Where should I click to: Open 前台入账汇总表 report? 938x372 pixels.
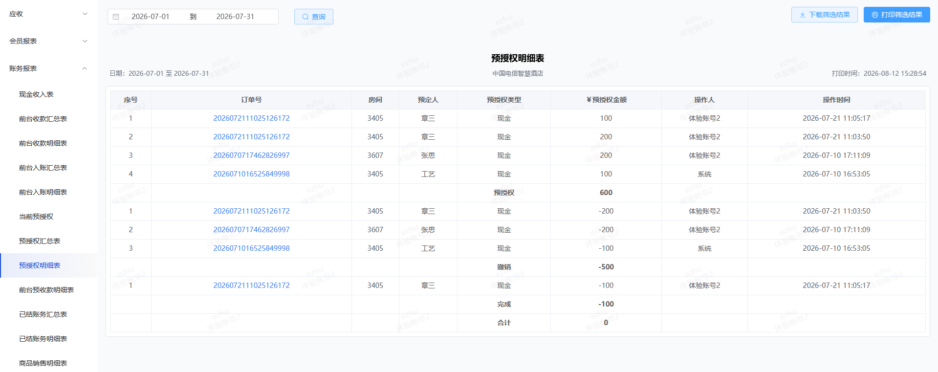pyautogui.click(x=43, y=168)
